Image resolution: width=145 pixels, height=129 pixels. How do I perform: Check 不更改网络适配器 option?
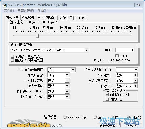tap(12, 56)
